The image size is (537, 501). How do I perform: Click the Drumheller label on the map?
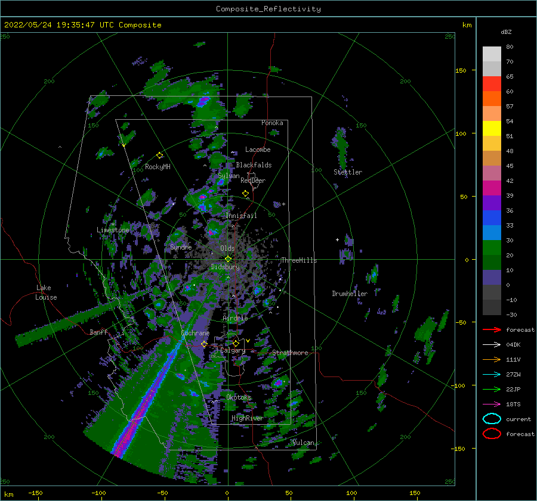click(x=350, y=294)
